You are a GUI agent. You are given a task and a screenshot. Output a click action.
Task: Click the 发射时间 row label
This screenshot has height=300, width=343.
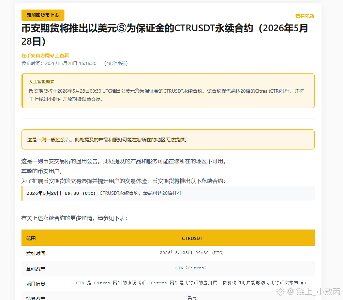tap(36, 253)
